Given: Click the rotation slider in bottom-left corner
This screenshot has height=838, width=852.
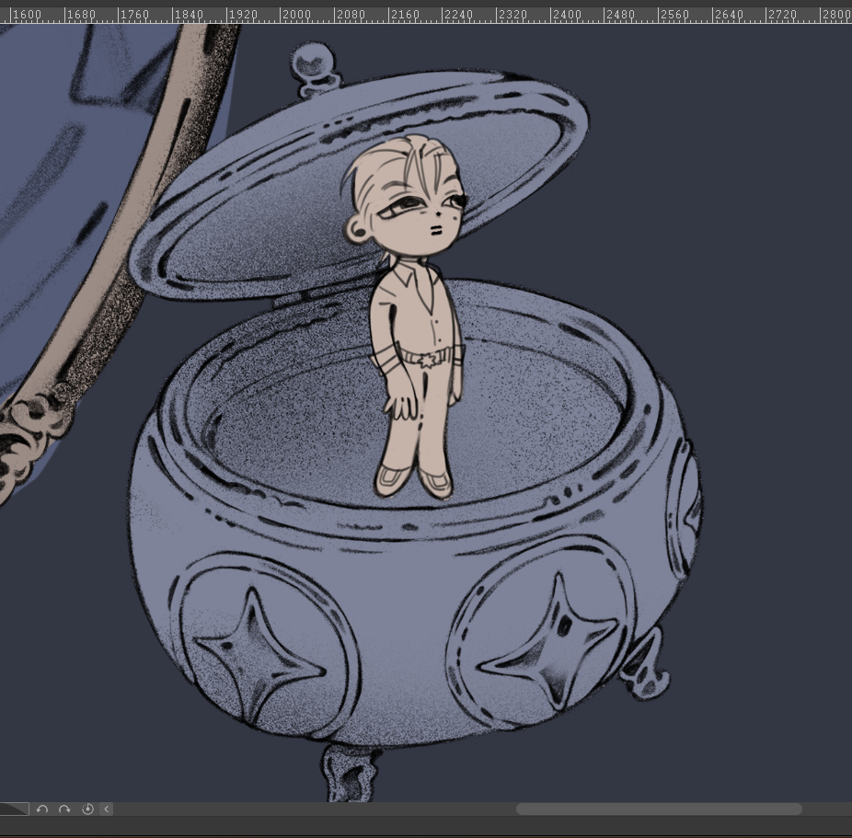Looking at the screenshot, I should tap(14, 809).
